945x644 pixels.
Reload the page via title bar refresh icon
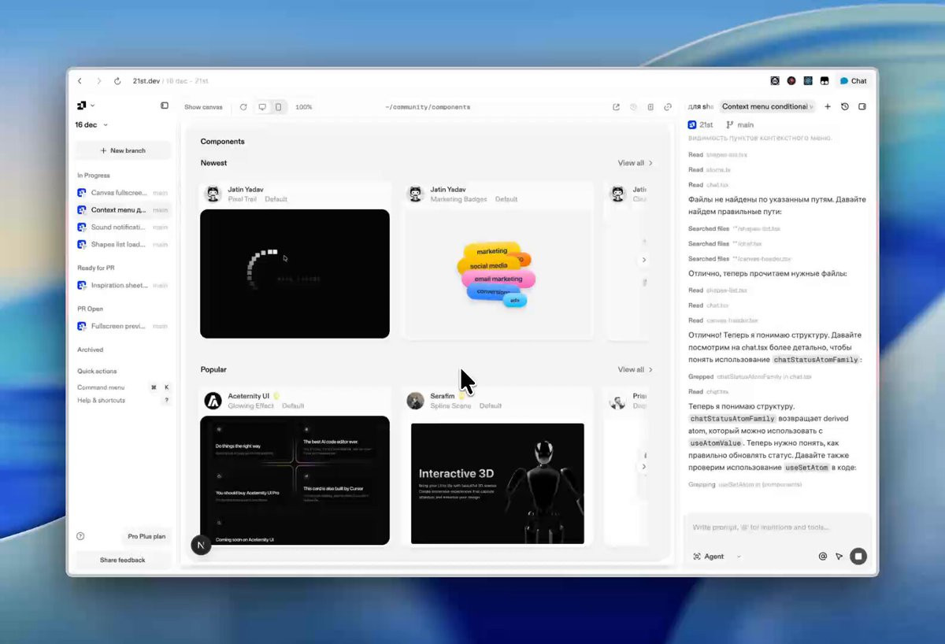pos(117,81)
